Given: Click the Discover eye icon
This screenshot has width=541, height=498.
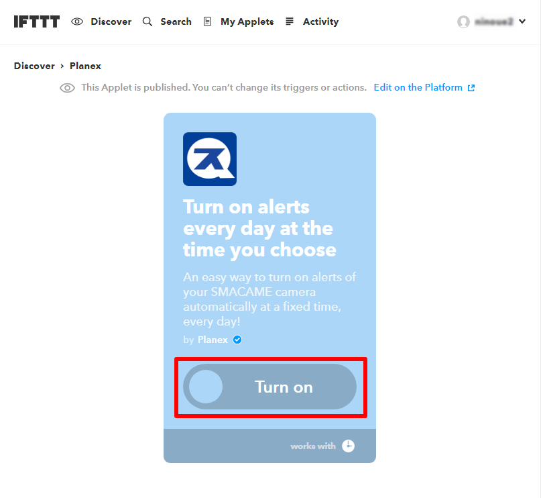Looking at the screenshot, I should (77, 21).
